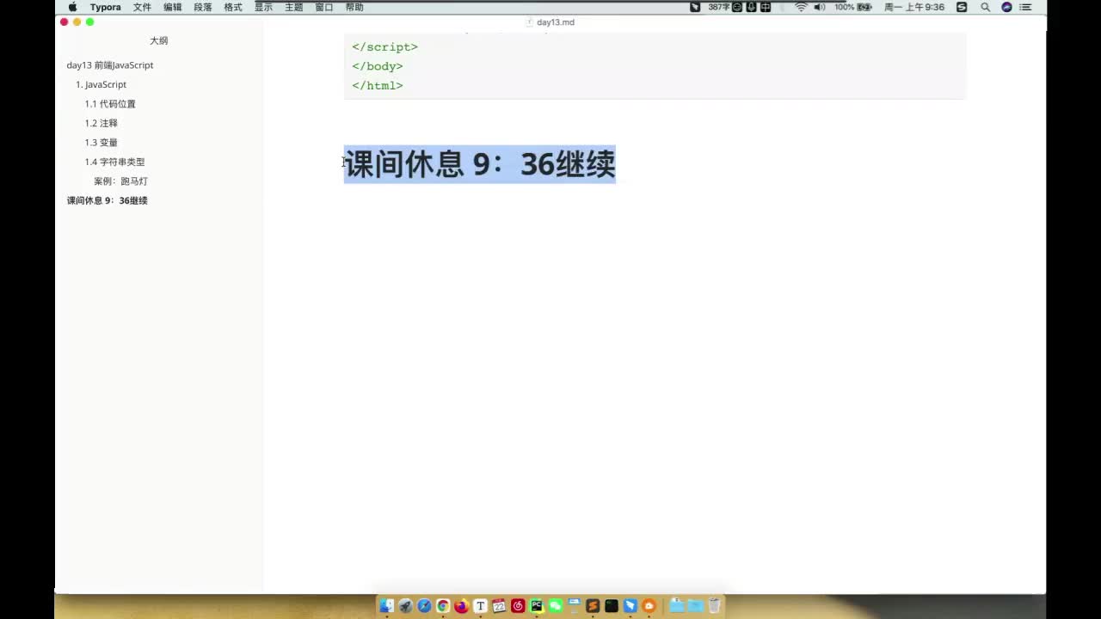Open Terminal from the Dock
This screenshot has height=619, width=1101.
[x=612, y=606]
